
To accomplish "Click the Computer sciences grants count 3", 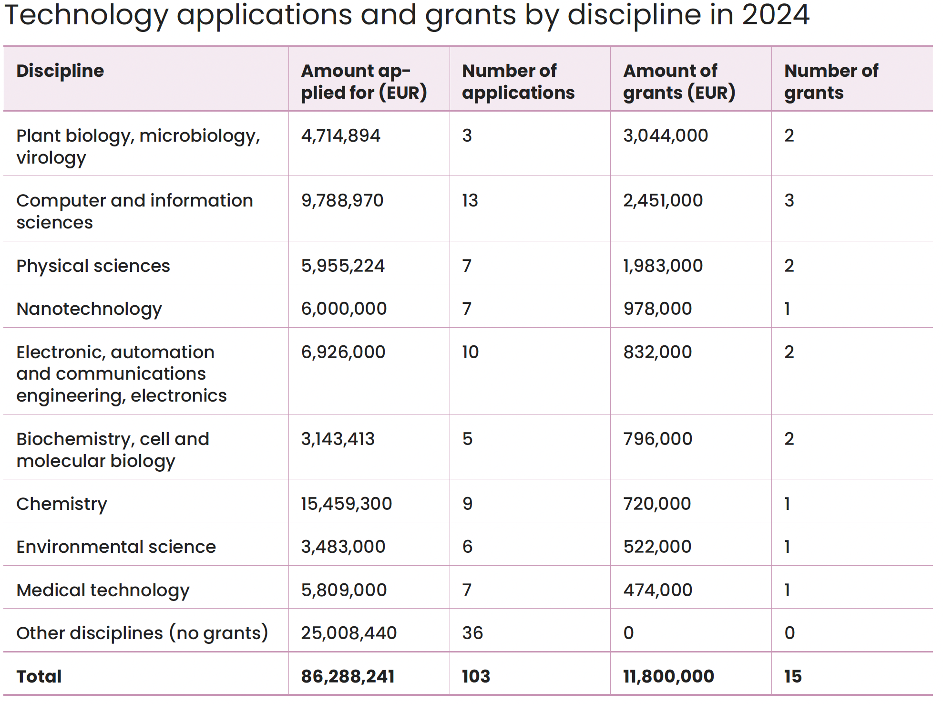I will click(789, 201).
